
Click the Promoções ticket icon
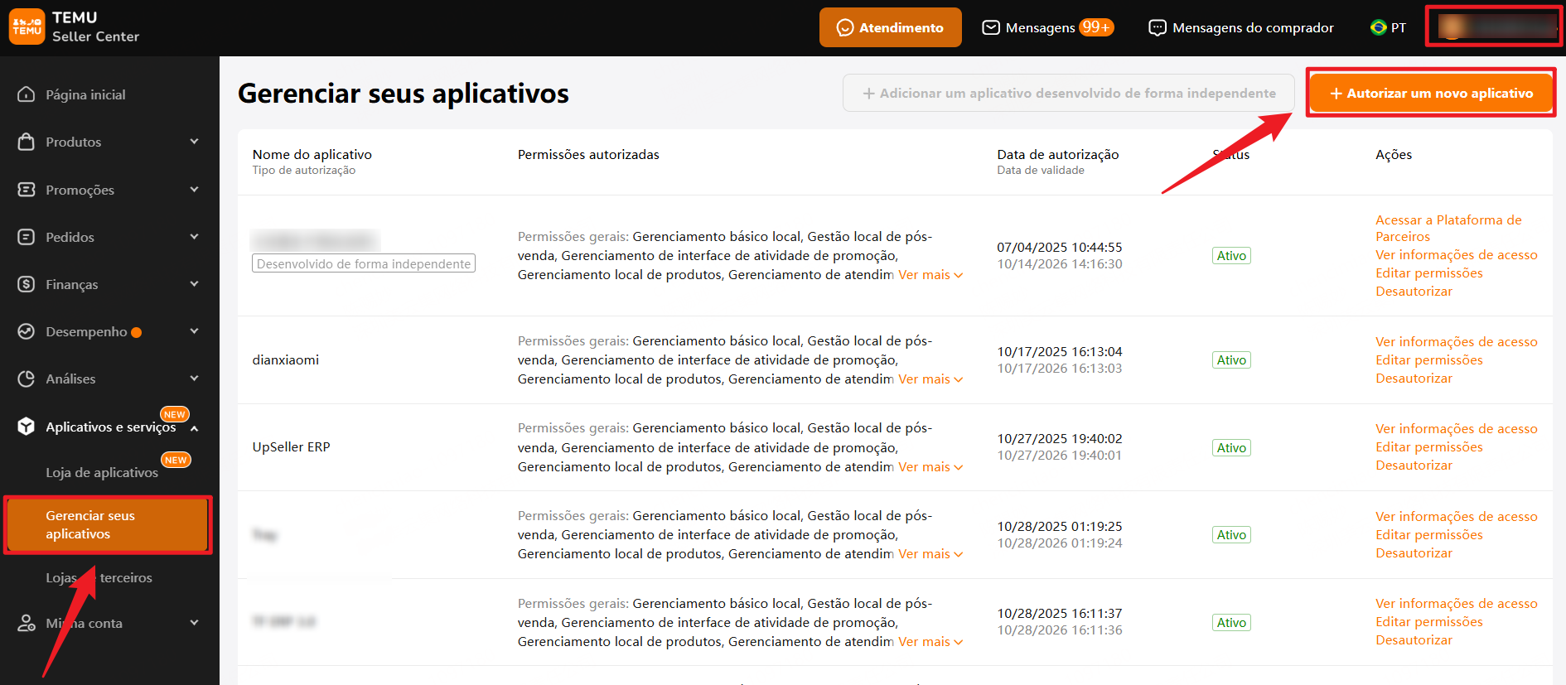coord(27,190)
